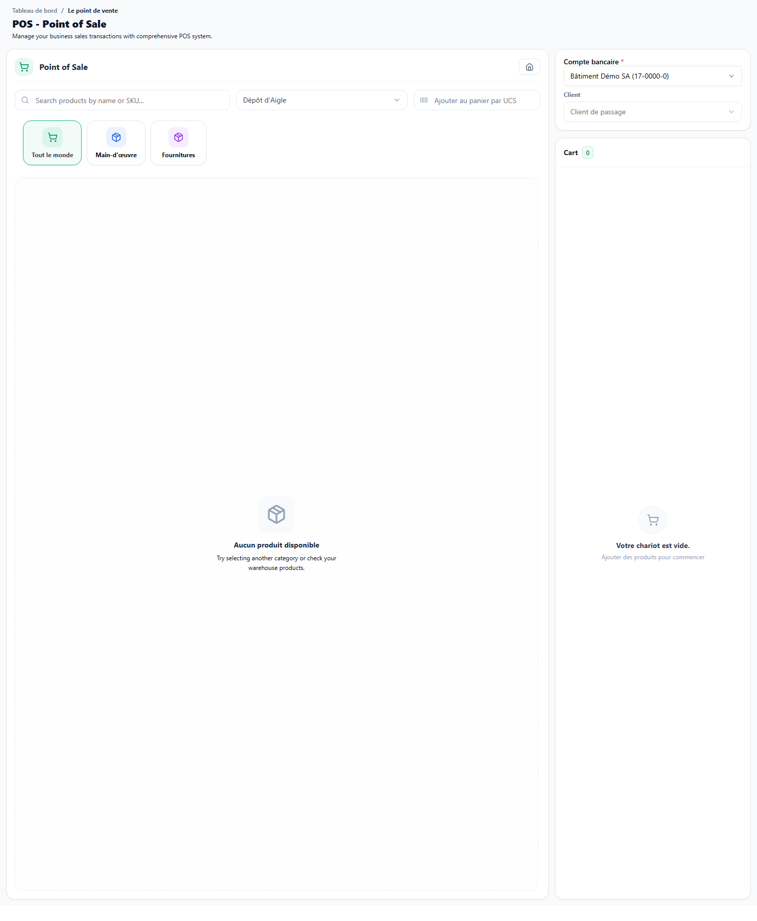
Task: Select the Main-d'œuvre category
Action: click(116, 143)
